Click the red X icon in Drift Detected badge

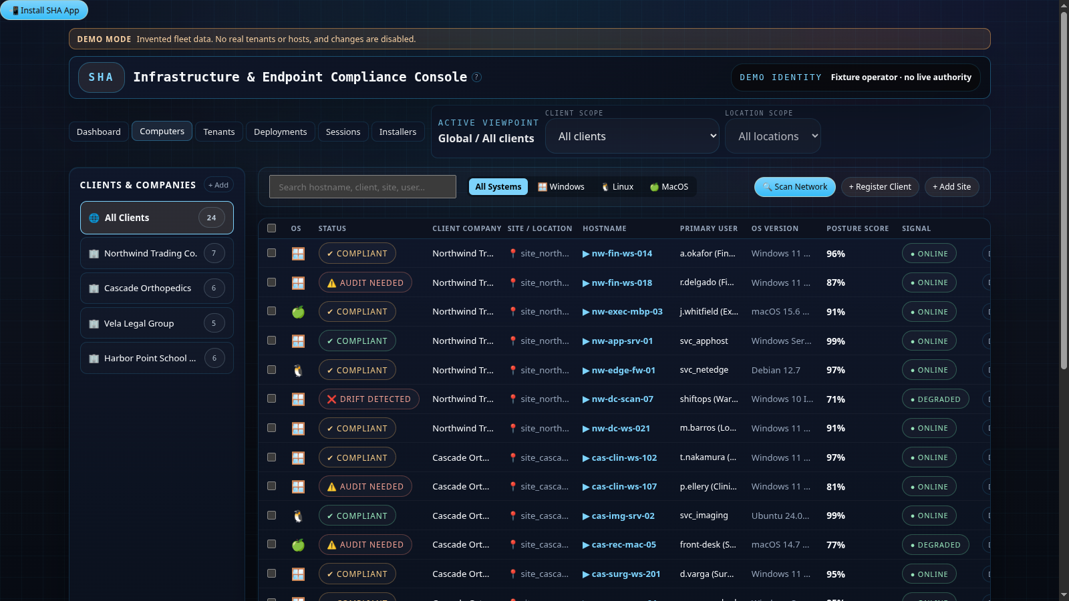coord(331,399)
